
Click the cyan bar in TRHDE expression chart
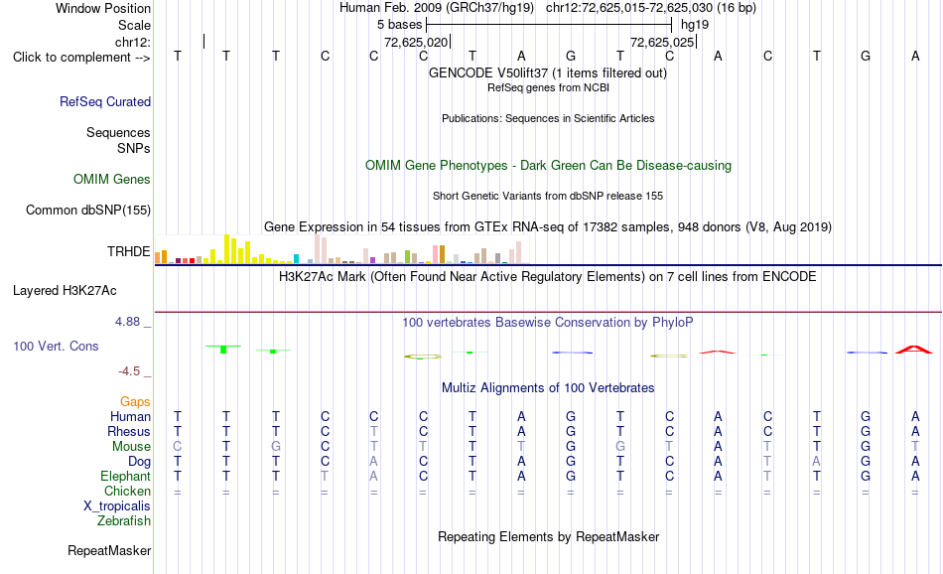tap(296, 259)
